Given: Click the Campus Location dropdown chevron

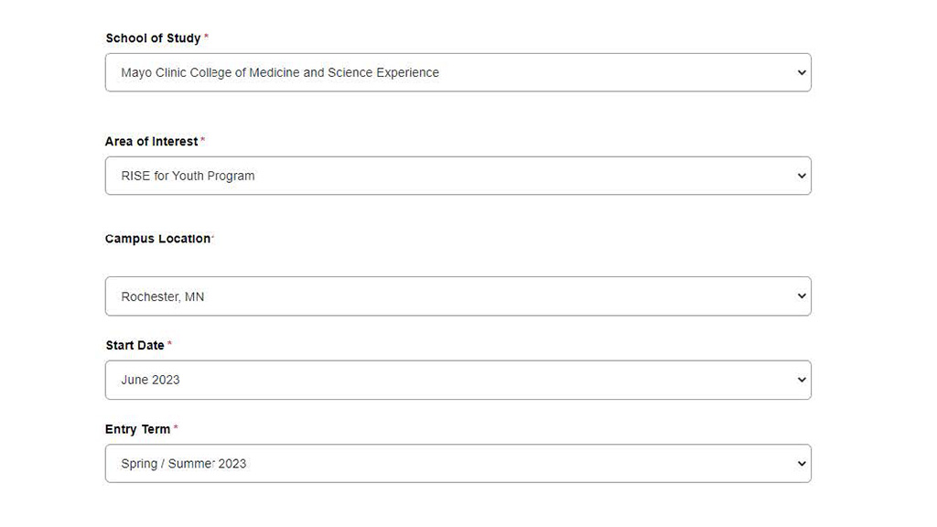Looking at the screenshot, I should tap(802, 296).
